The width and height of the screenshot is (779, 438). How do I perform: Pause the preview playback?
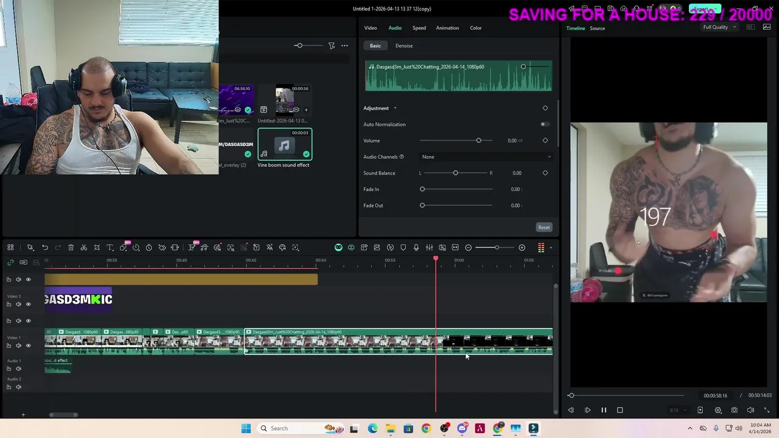[x=604, y=410]
